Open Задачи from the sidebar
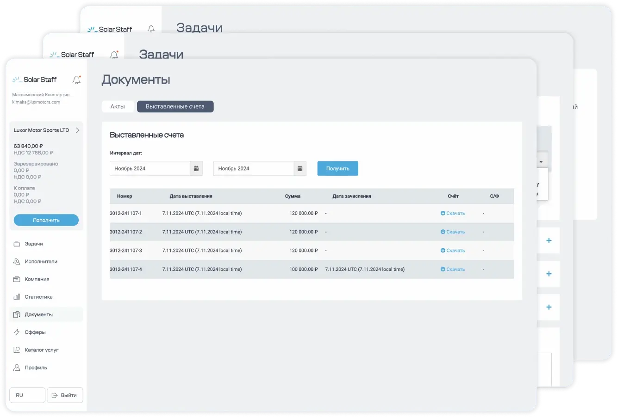The width and height of the screenshot is (617, 417). [33, 244]
